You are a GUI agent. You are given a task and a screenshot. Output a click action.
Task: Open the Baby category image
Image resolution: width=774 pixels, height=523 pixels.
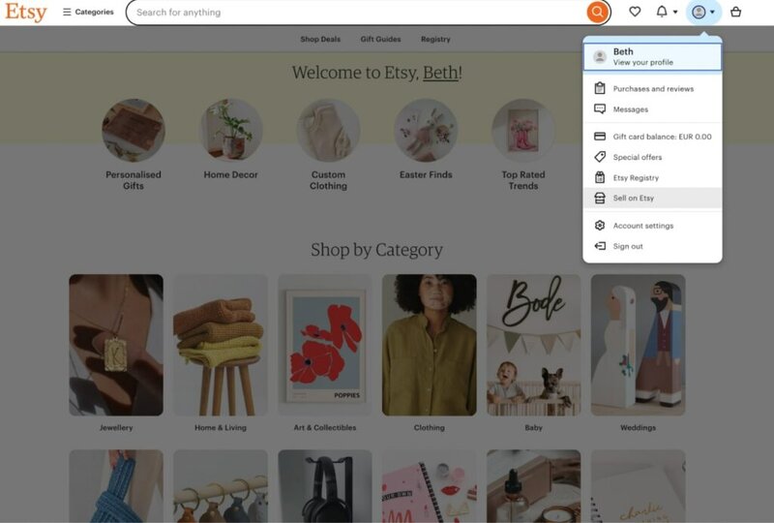[534, 345]
